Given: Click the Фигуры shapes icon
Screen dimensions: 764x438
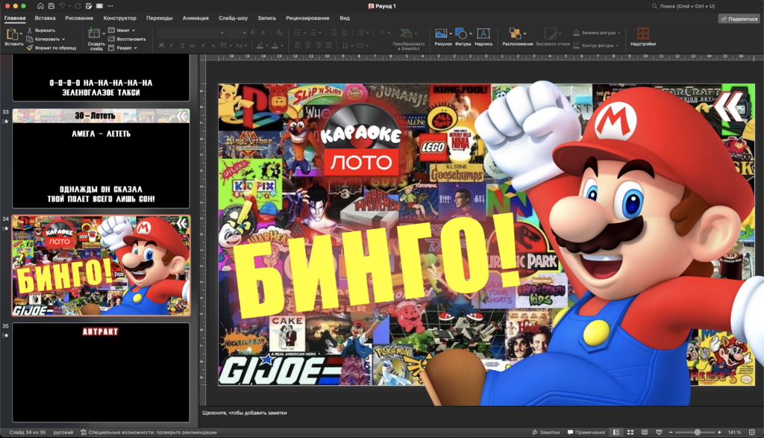Looking at the screenshot, I should point(461,34).
